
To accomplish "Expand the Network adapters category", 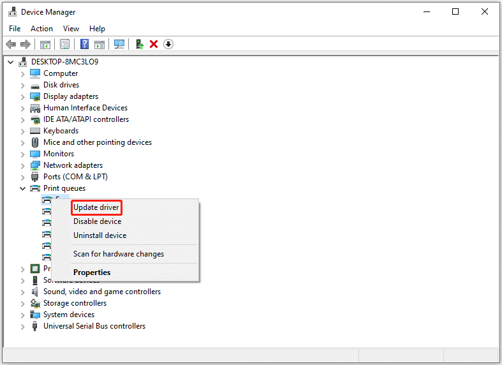I will pos(22,166).
